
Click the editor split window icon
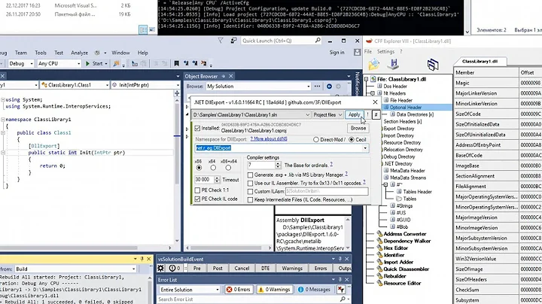[x=177, y=93]
